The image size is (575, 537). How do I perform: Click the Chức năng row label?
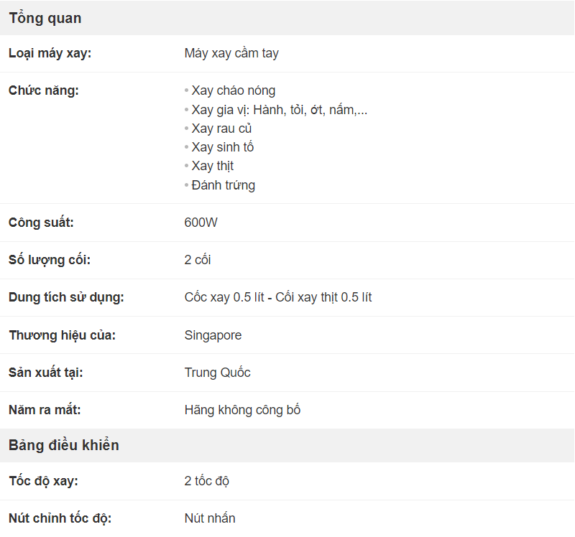pyautogui.click(x=44, y=90)
